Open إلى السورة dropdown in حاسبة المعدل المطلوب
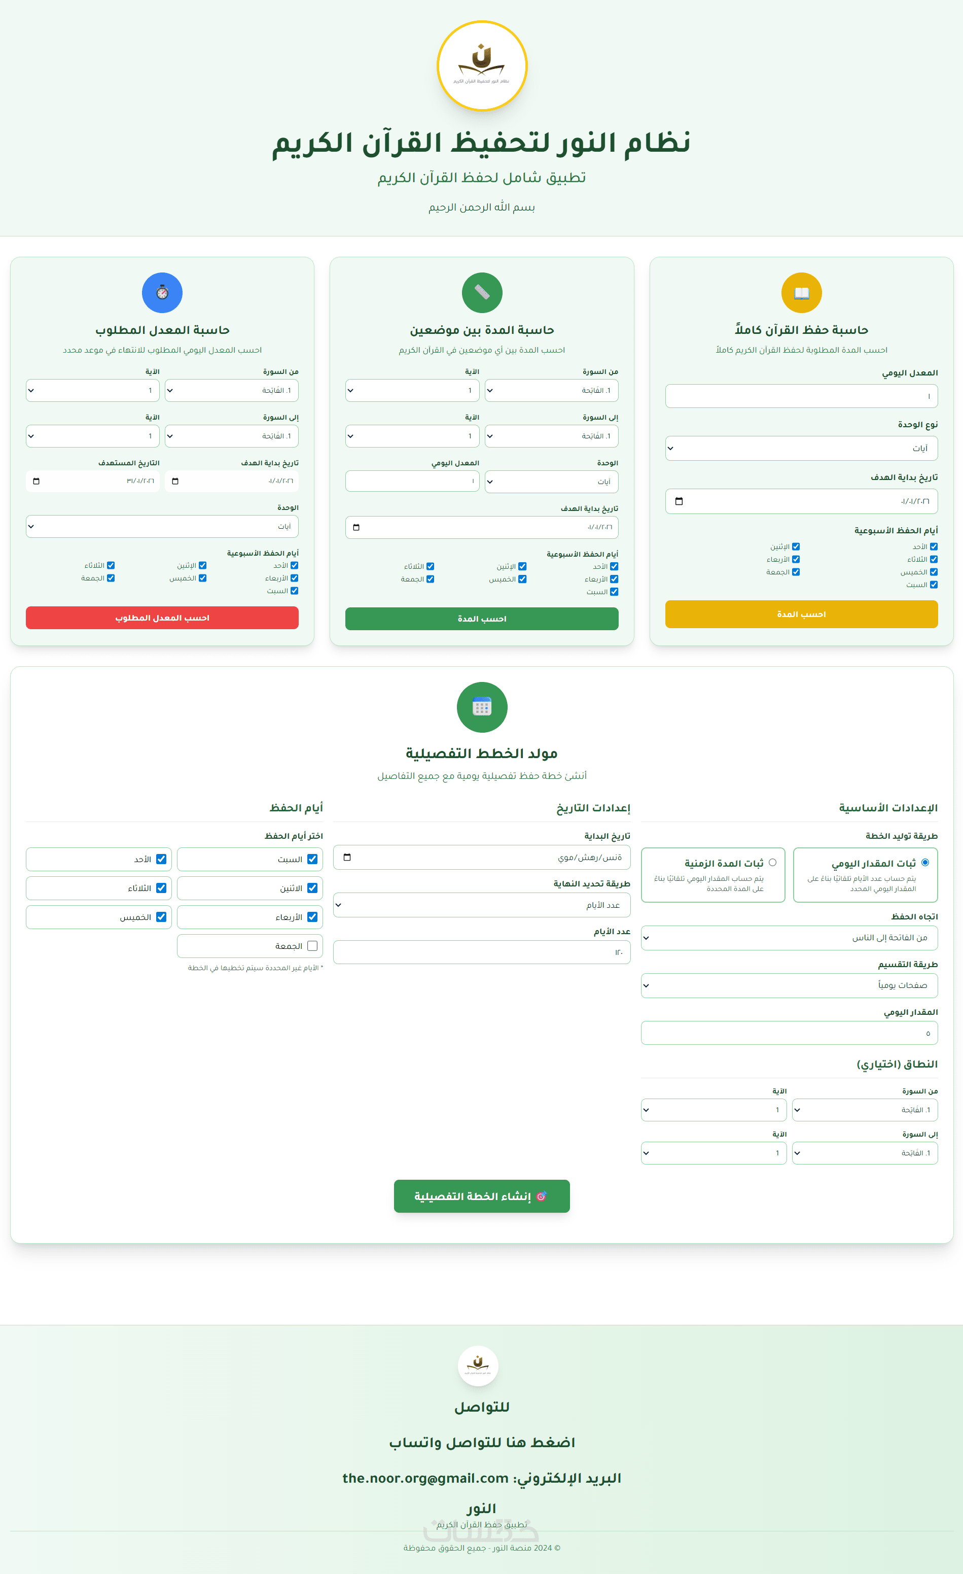This screenshot has height=1574, width=963. click(x=232, y=436)
